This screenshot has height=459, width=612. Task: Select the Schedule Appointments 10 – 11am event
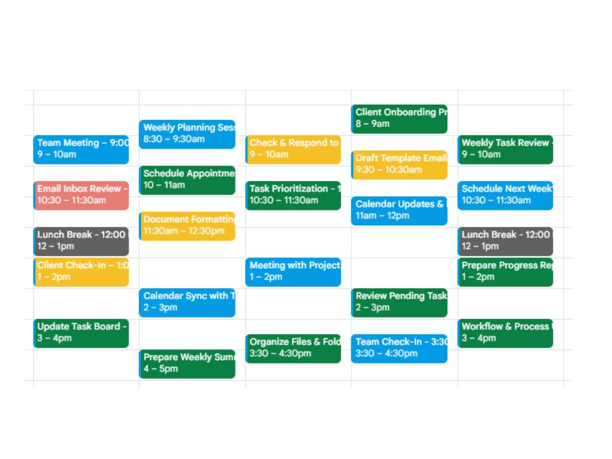pyautogui.click(x=187, y=181)
